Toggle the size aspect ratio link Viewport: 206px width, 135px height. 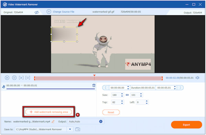pos(127,95)
